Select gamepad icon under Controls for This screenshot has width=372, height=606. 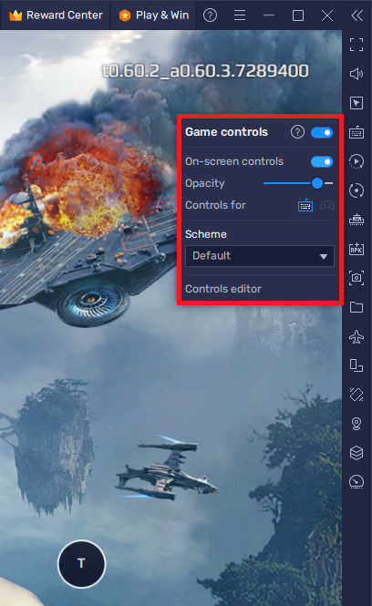[327, 205]
